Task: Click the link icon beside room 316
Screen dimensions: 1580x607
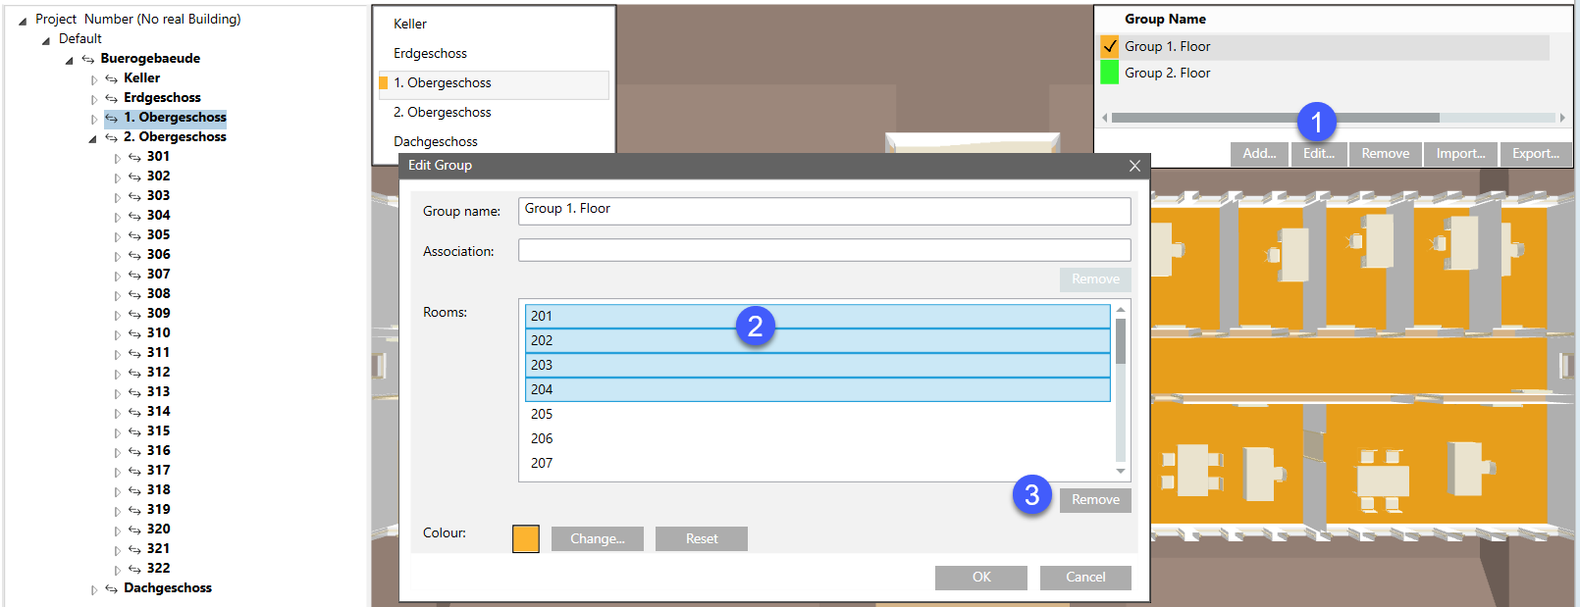Action: pos(134,451)
